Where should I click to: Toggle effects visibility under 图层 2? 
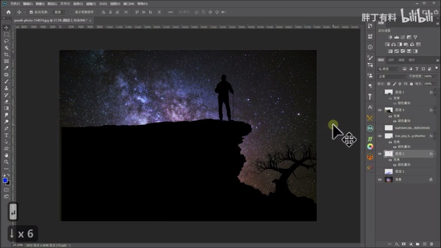(390, 159)
